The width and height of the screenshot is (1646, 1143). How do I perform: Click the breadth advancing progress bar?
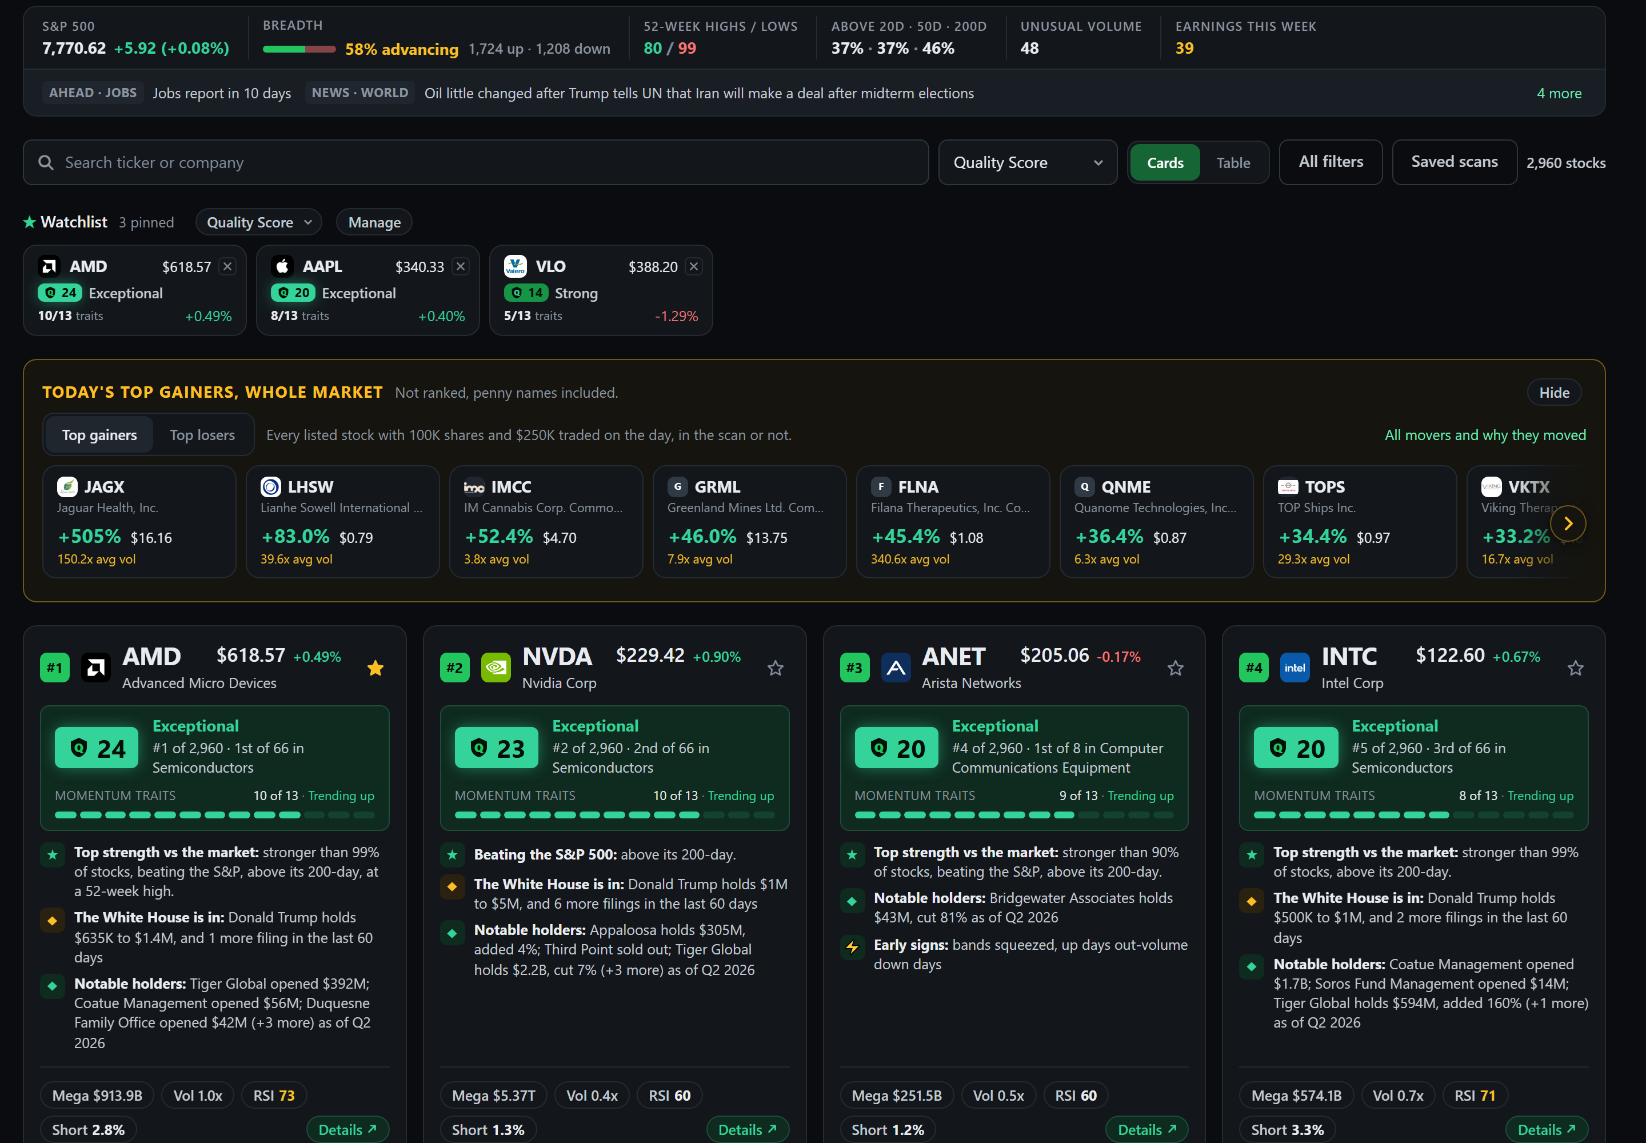tap(299, 49)
